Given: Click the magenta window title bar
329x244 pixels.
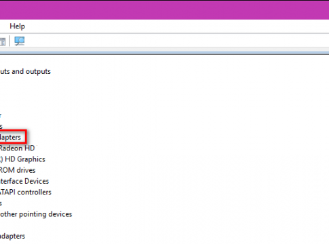Looking at the screenshot, I should tap(164, 10).
